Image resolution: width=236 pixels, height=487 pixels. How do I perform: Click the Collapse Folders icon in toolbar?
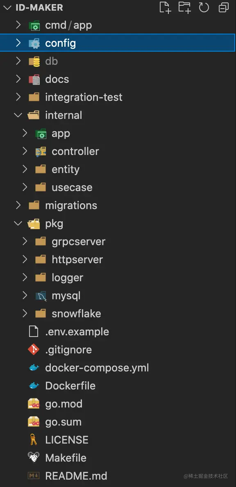(223, 7)
